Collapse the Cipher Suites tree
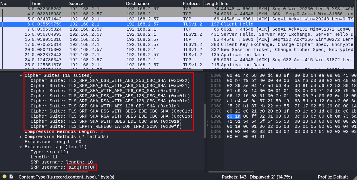The width and height of the screenshot is (357, 180). 20,75
